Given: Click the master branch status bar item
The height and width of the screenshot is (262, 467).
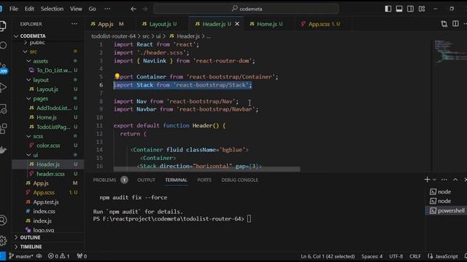Looking at the screenshot, I should [21, 256].
